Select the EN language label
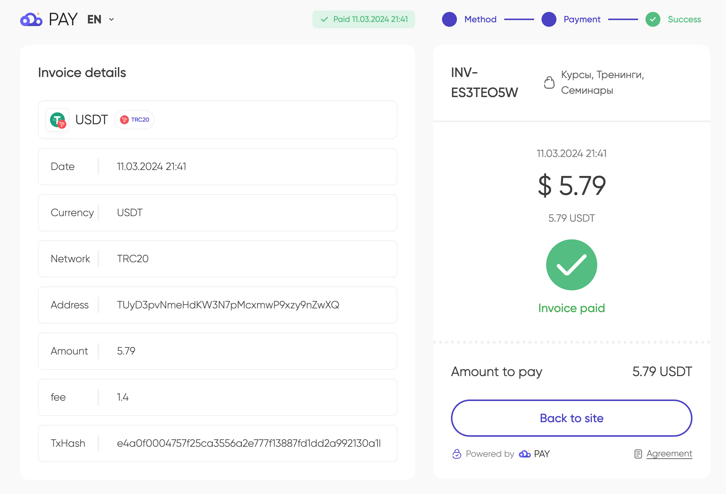726x494 pixels. click(x=94, y=19)
